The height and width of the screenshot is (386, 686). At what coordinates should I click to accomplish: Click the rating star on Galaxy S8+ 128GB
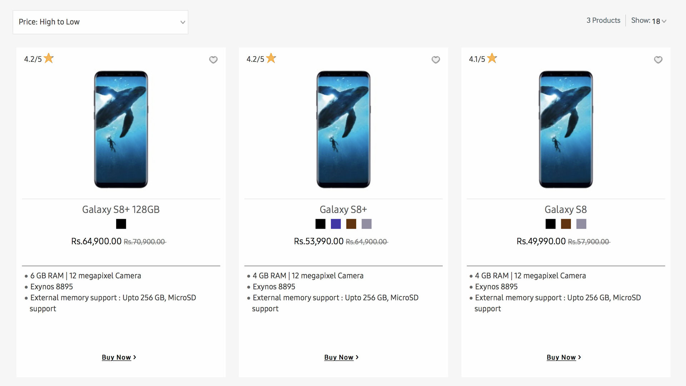(x=49, y=58)
